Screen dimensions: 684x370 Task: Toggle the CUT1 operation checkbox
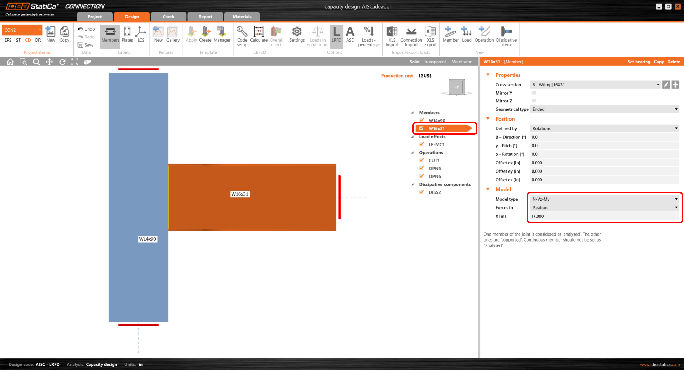[x=422, y=160]
